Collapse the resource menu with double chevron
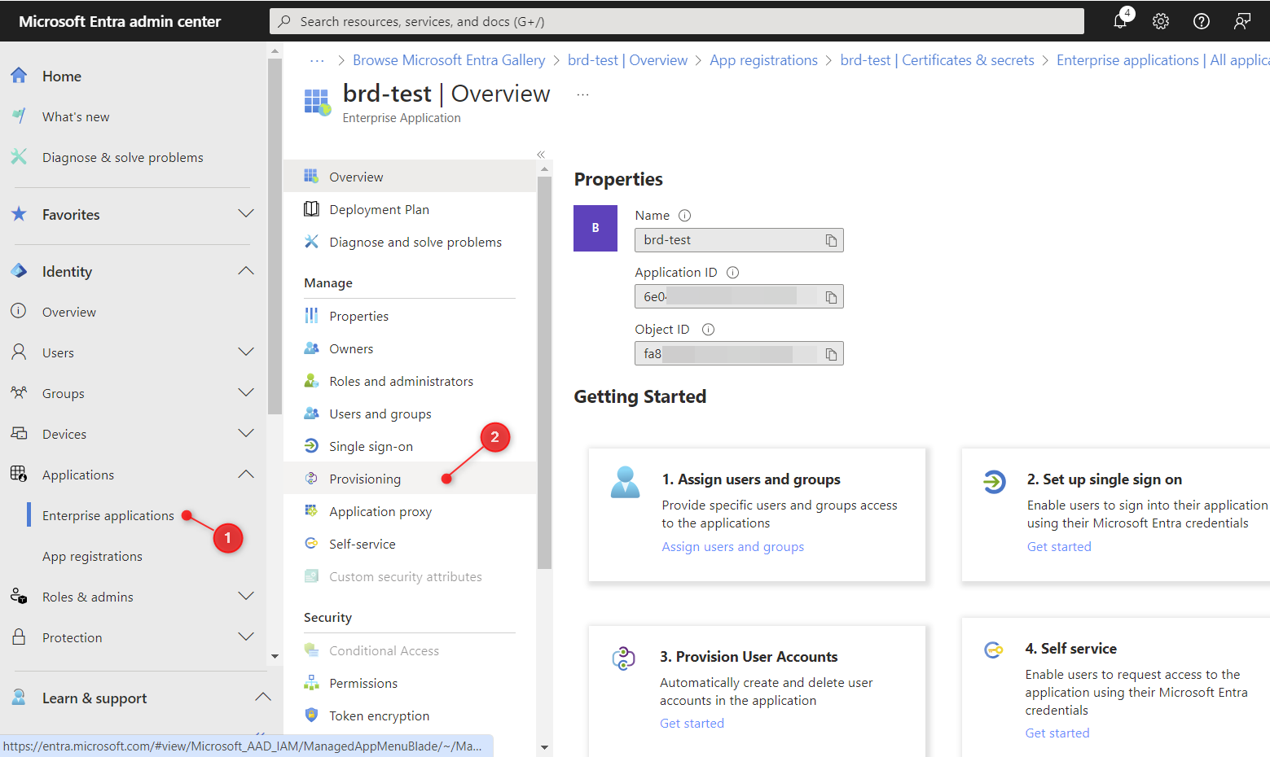The width and height of the screenshot is (1270, 757). (541, 155)
